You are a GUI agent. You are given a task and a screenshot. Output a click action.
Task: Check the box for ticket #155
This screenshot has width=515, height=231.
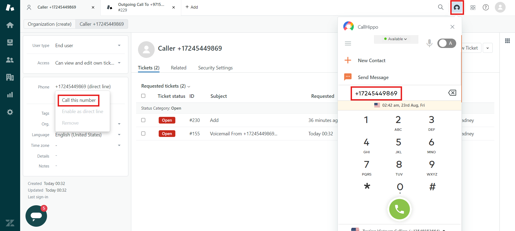point(143,133)
